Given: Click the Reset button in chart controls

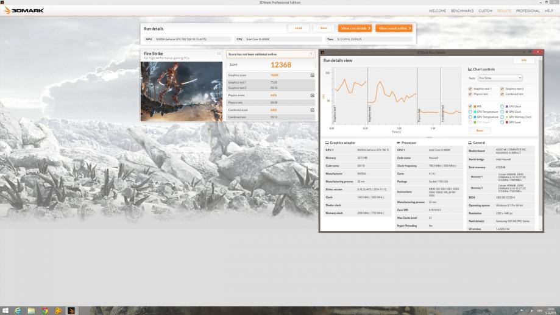Looking at the screenshot, I should click(x=480, y=131).
